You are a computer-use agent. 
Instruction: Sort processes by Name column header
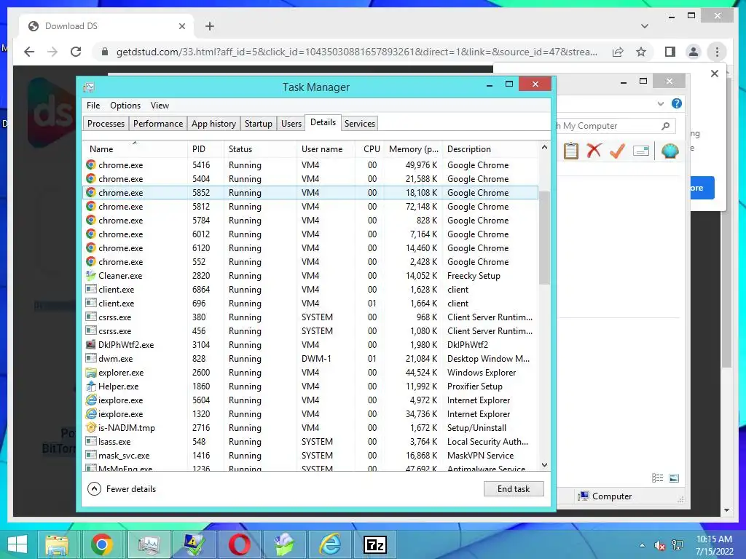[x=135, y=148]
